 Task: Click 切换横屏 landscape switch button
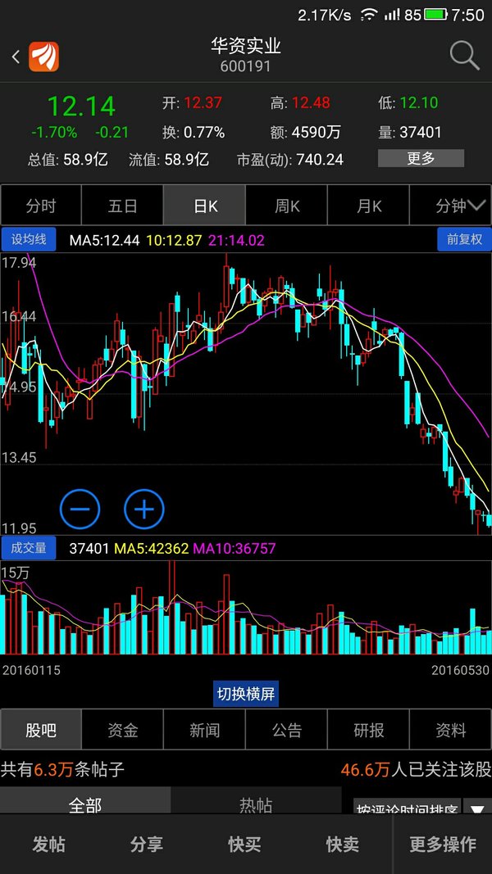246,694
